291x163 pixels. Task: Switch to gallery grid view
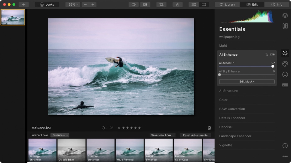(193, 4)
